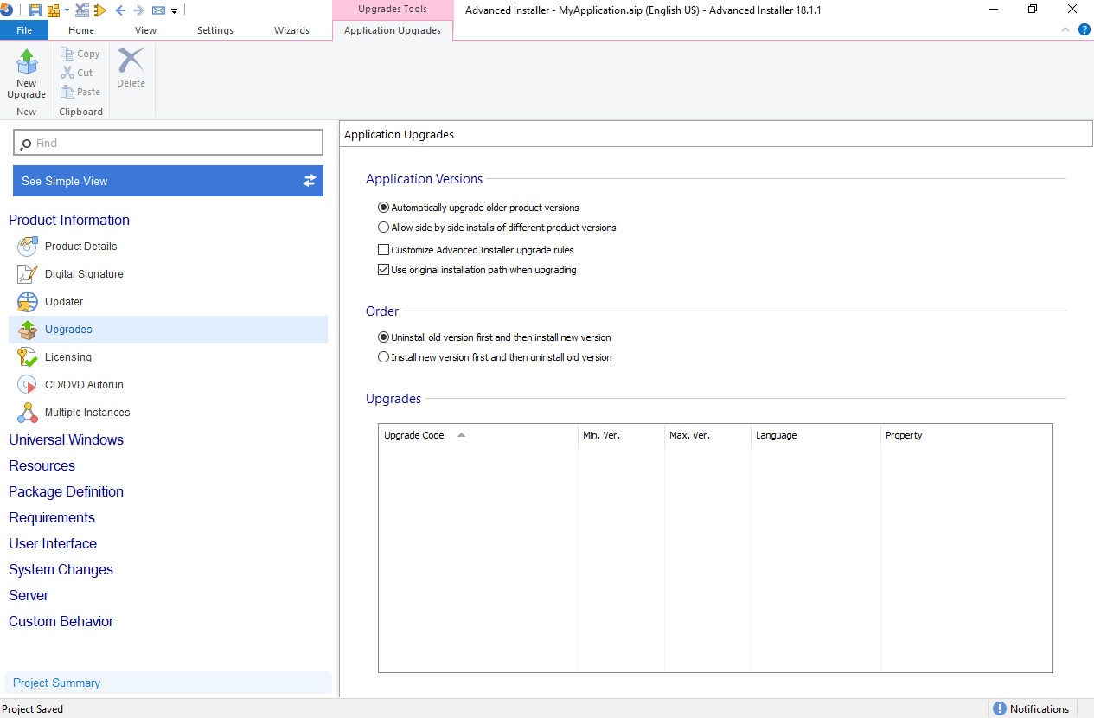Expand the Requirements section
The width and height of the screenshot is (1094, 718).
click(52, 517)
